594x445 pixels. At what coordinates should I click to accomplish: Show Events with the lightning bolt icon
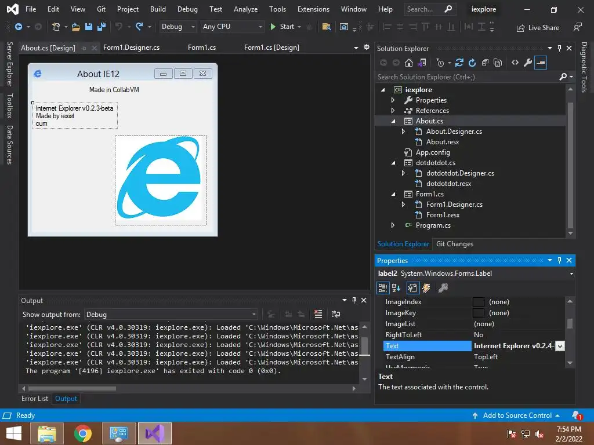coord(426,288)
